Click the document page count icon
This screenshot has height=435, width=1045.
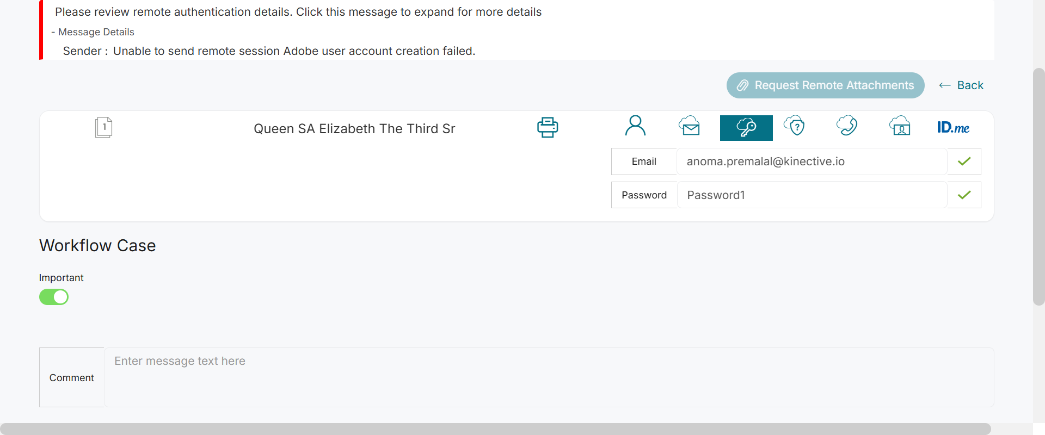pyautogui.click(x=103, y=127)
